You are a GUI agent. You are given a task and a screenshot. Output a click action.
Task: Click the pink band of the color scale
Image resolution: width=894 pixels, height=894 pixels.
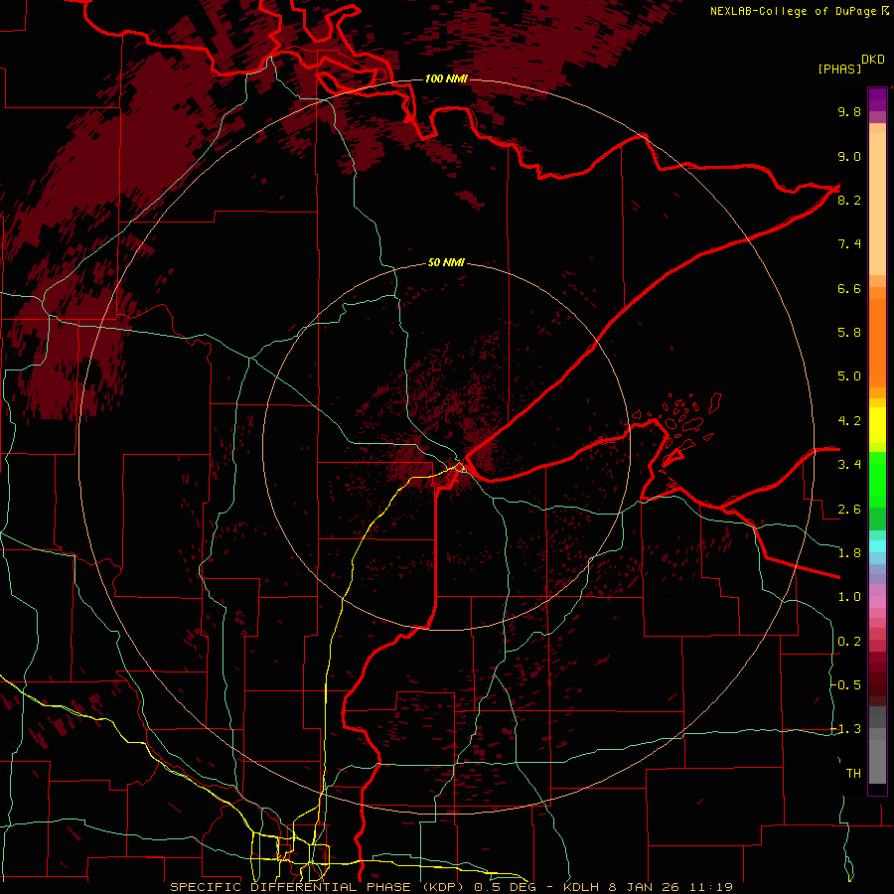(x=877, y=602)
